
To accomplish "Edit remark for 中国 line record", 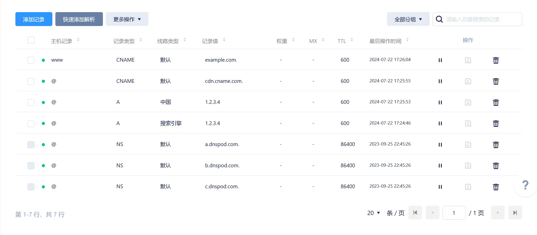I will tap(468, 102).
